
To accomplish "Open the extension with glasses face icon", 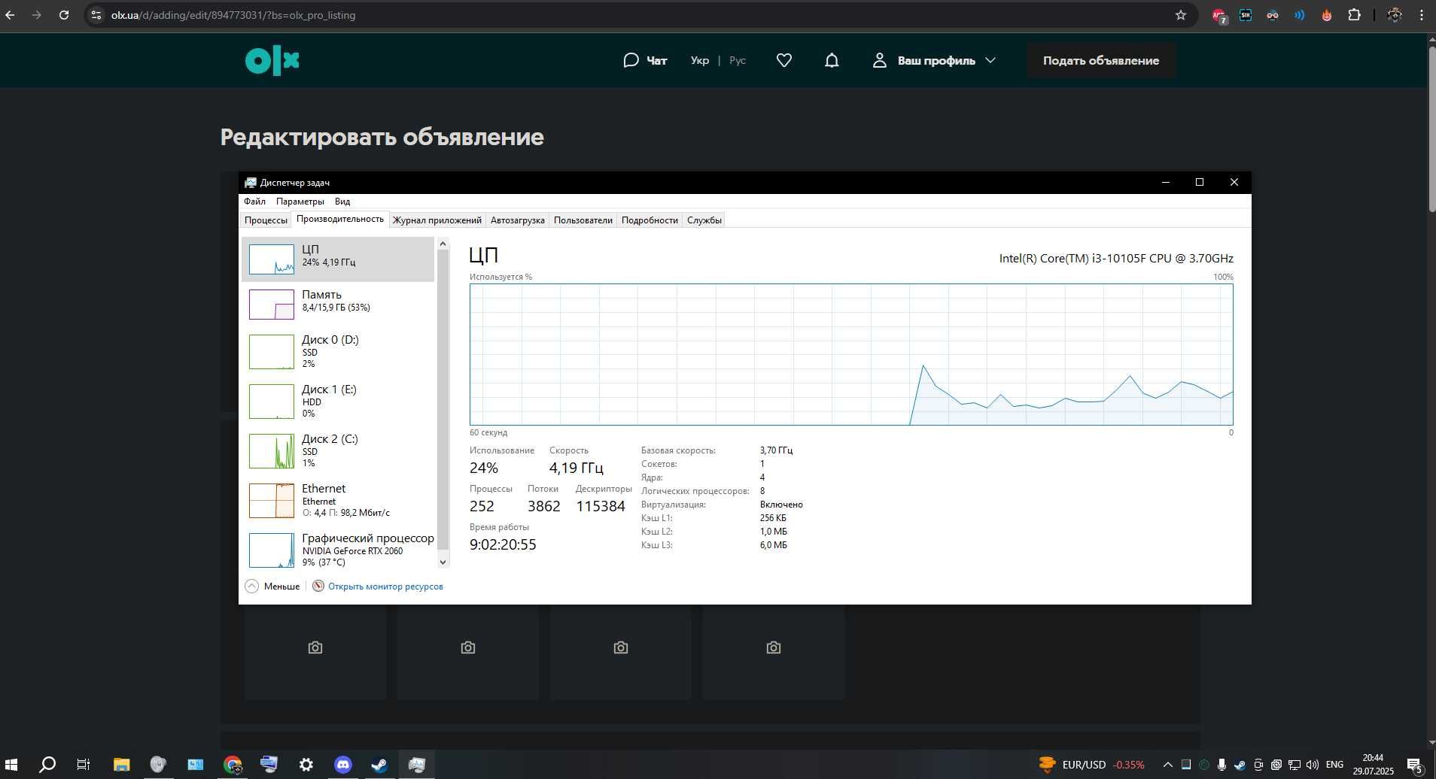I will (1273, 15).
